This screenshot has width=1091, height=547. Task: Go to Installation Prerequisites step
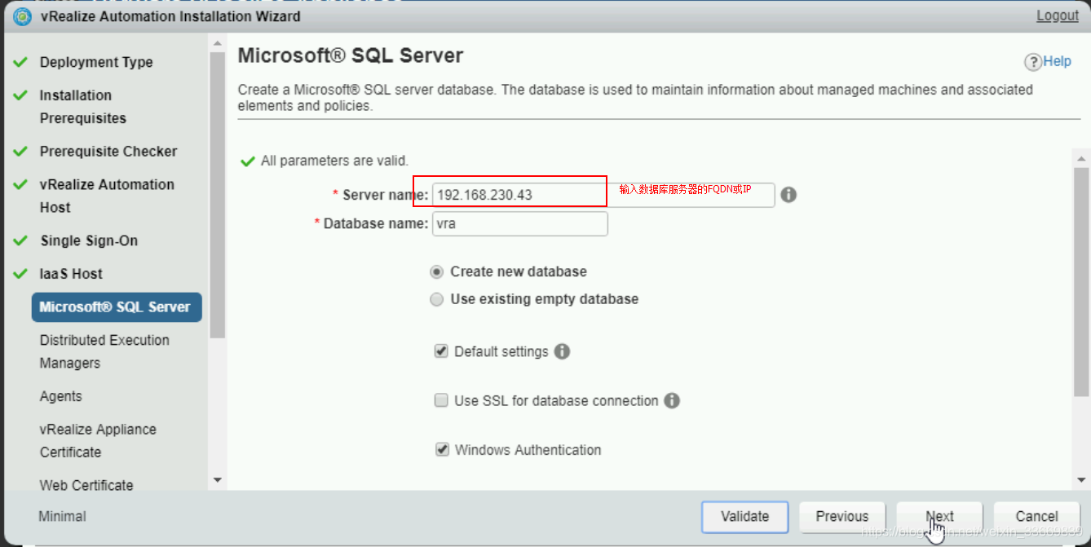coord(83,107)
